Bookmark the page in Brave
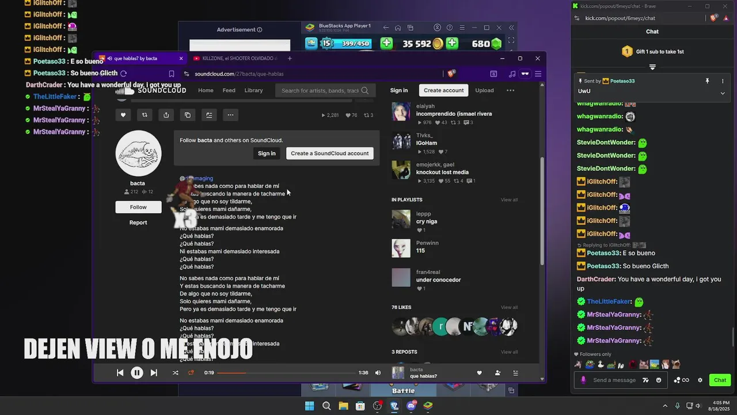The height and width of the screenshot is (415, 737). click(x=172, y=74)
